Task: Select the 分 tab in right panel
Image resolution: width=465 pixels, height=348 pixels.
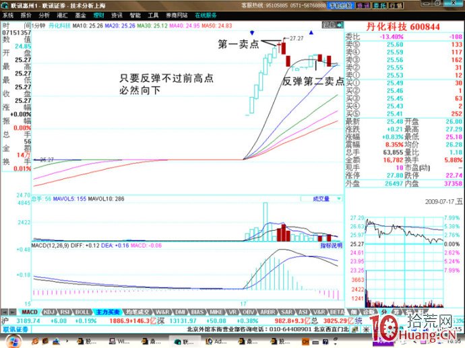Action: (384, 312)
